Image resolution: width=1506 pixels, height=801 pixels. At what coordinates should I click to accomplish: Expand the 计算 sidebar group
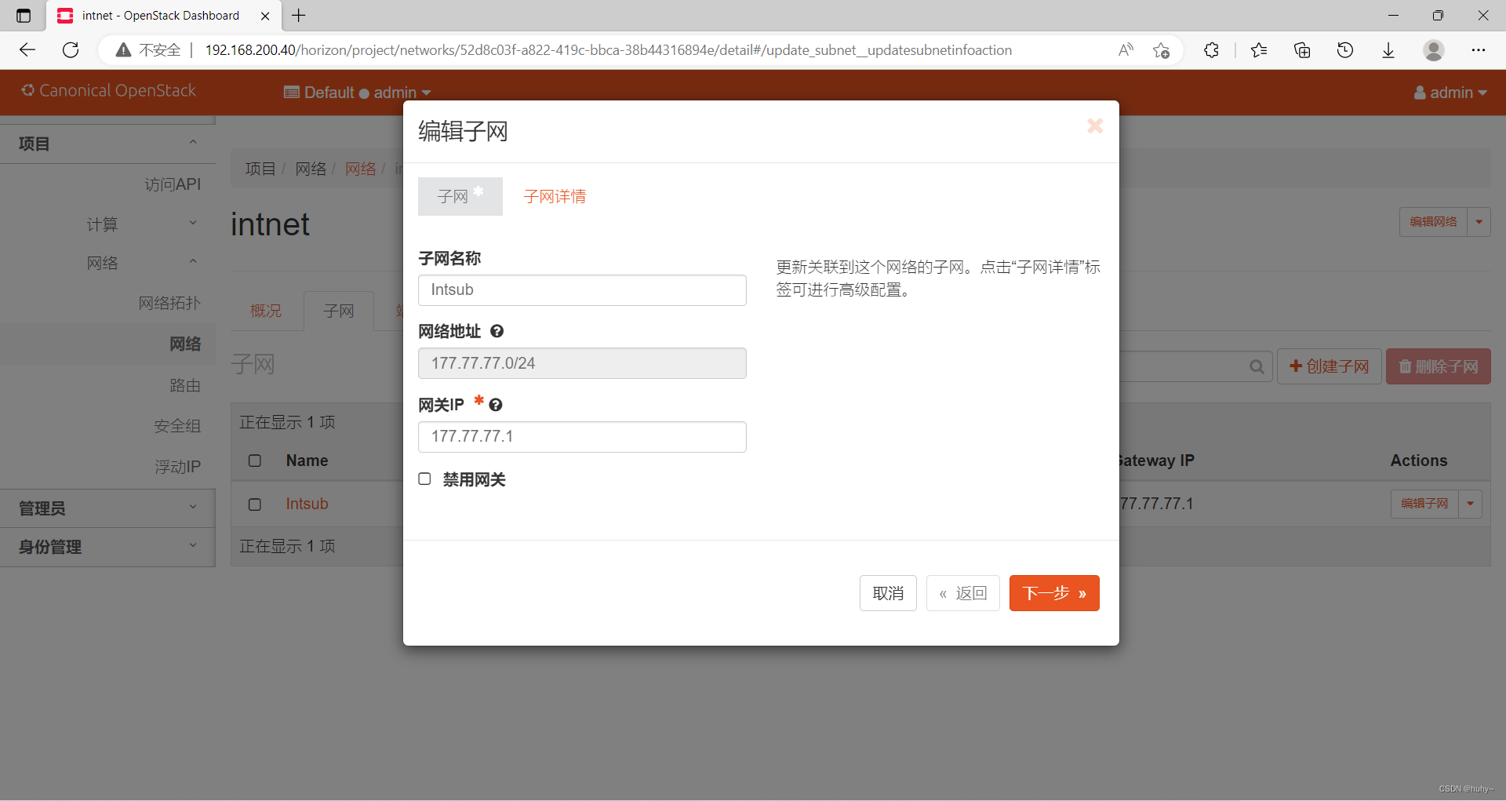click(x=107, y=224)
